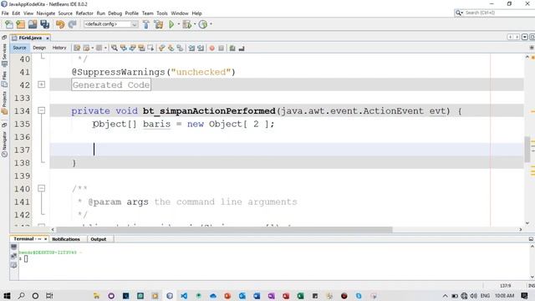
Task: Open the Source menu
Action: point(65,13)
